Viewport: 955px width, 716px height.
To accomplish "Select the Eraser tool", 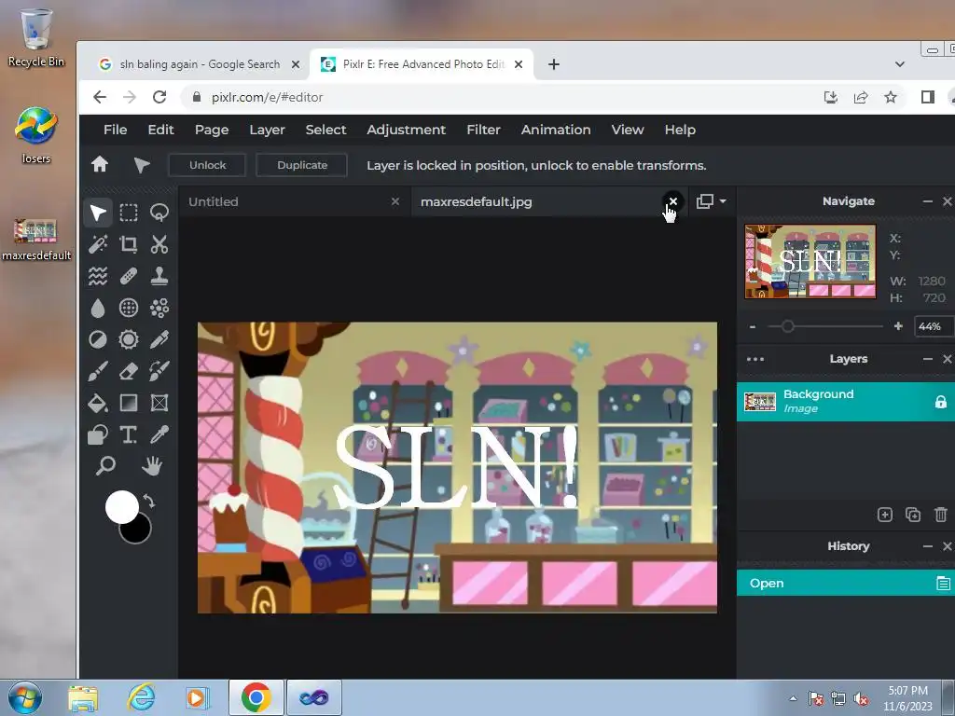I will point(129,371).
